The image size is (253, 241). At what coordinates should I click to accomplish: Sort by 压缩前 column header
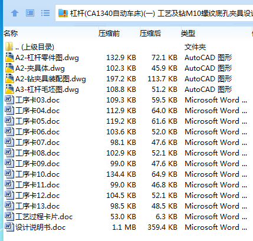pyautogui.click(x=109, y=34)
